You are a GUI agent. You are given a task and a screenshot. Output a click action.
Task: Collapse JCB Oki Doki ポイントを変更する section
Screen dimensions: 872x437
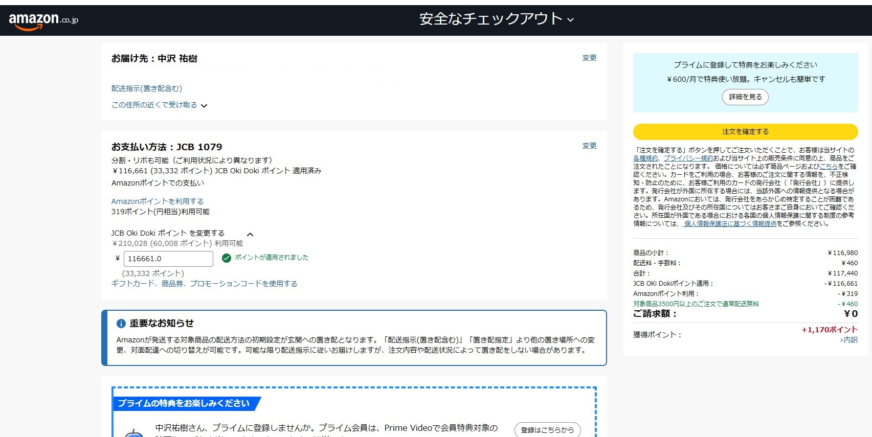click(250, 234)
